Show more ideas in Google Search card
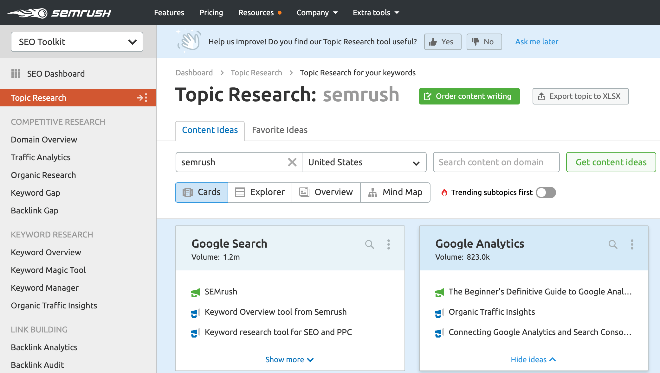This screenshot has height=373, width=660. 289,360
